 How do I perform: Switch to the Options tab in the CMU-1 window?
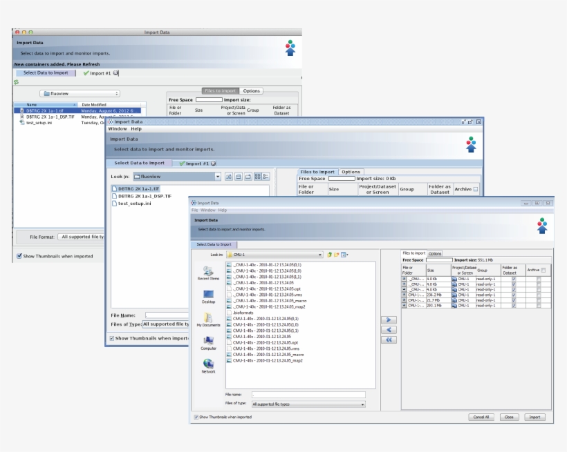coord(435,253)
